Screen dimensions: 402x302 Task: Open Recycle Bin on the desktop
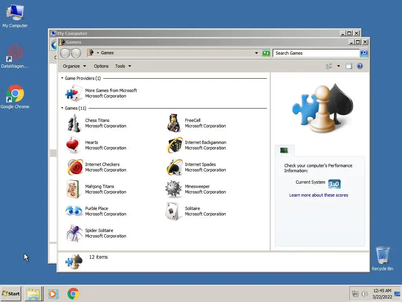[382, 258]
